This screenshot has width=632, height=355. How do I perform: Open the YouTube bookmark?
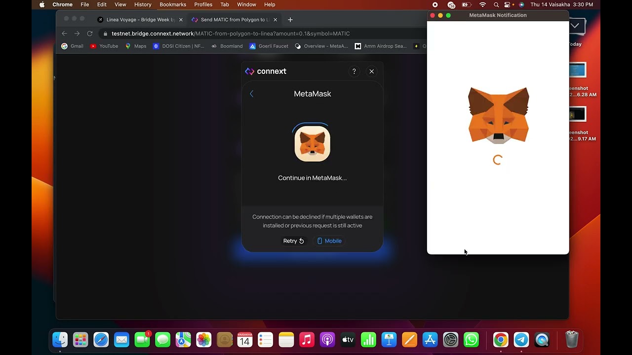(x=104, y=46)
